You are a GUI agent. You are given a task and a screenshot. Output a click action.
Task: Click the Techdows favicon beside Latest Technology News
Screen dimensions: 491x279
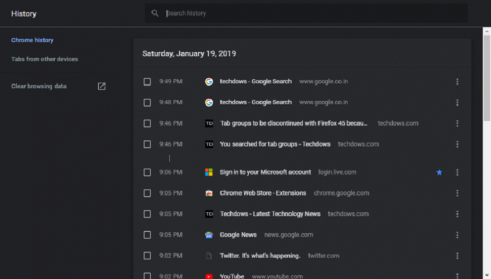point(209,214)
